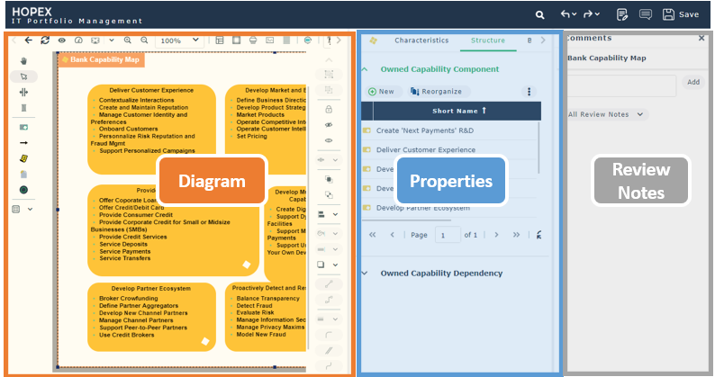Click the page number input field
Screen dimensions: 715x377
447,234
